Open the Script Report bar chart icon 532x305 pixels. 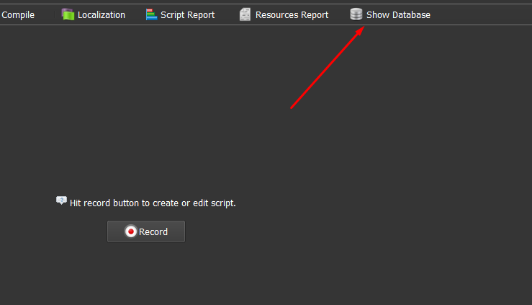click(x=151, y=14)
